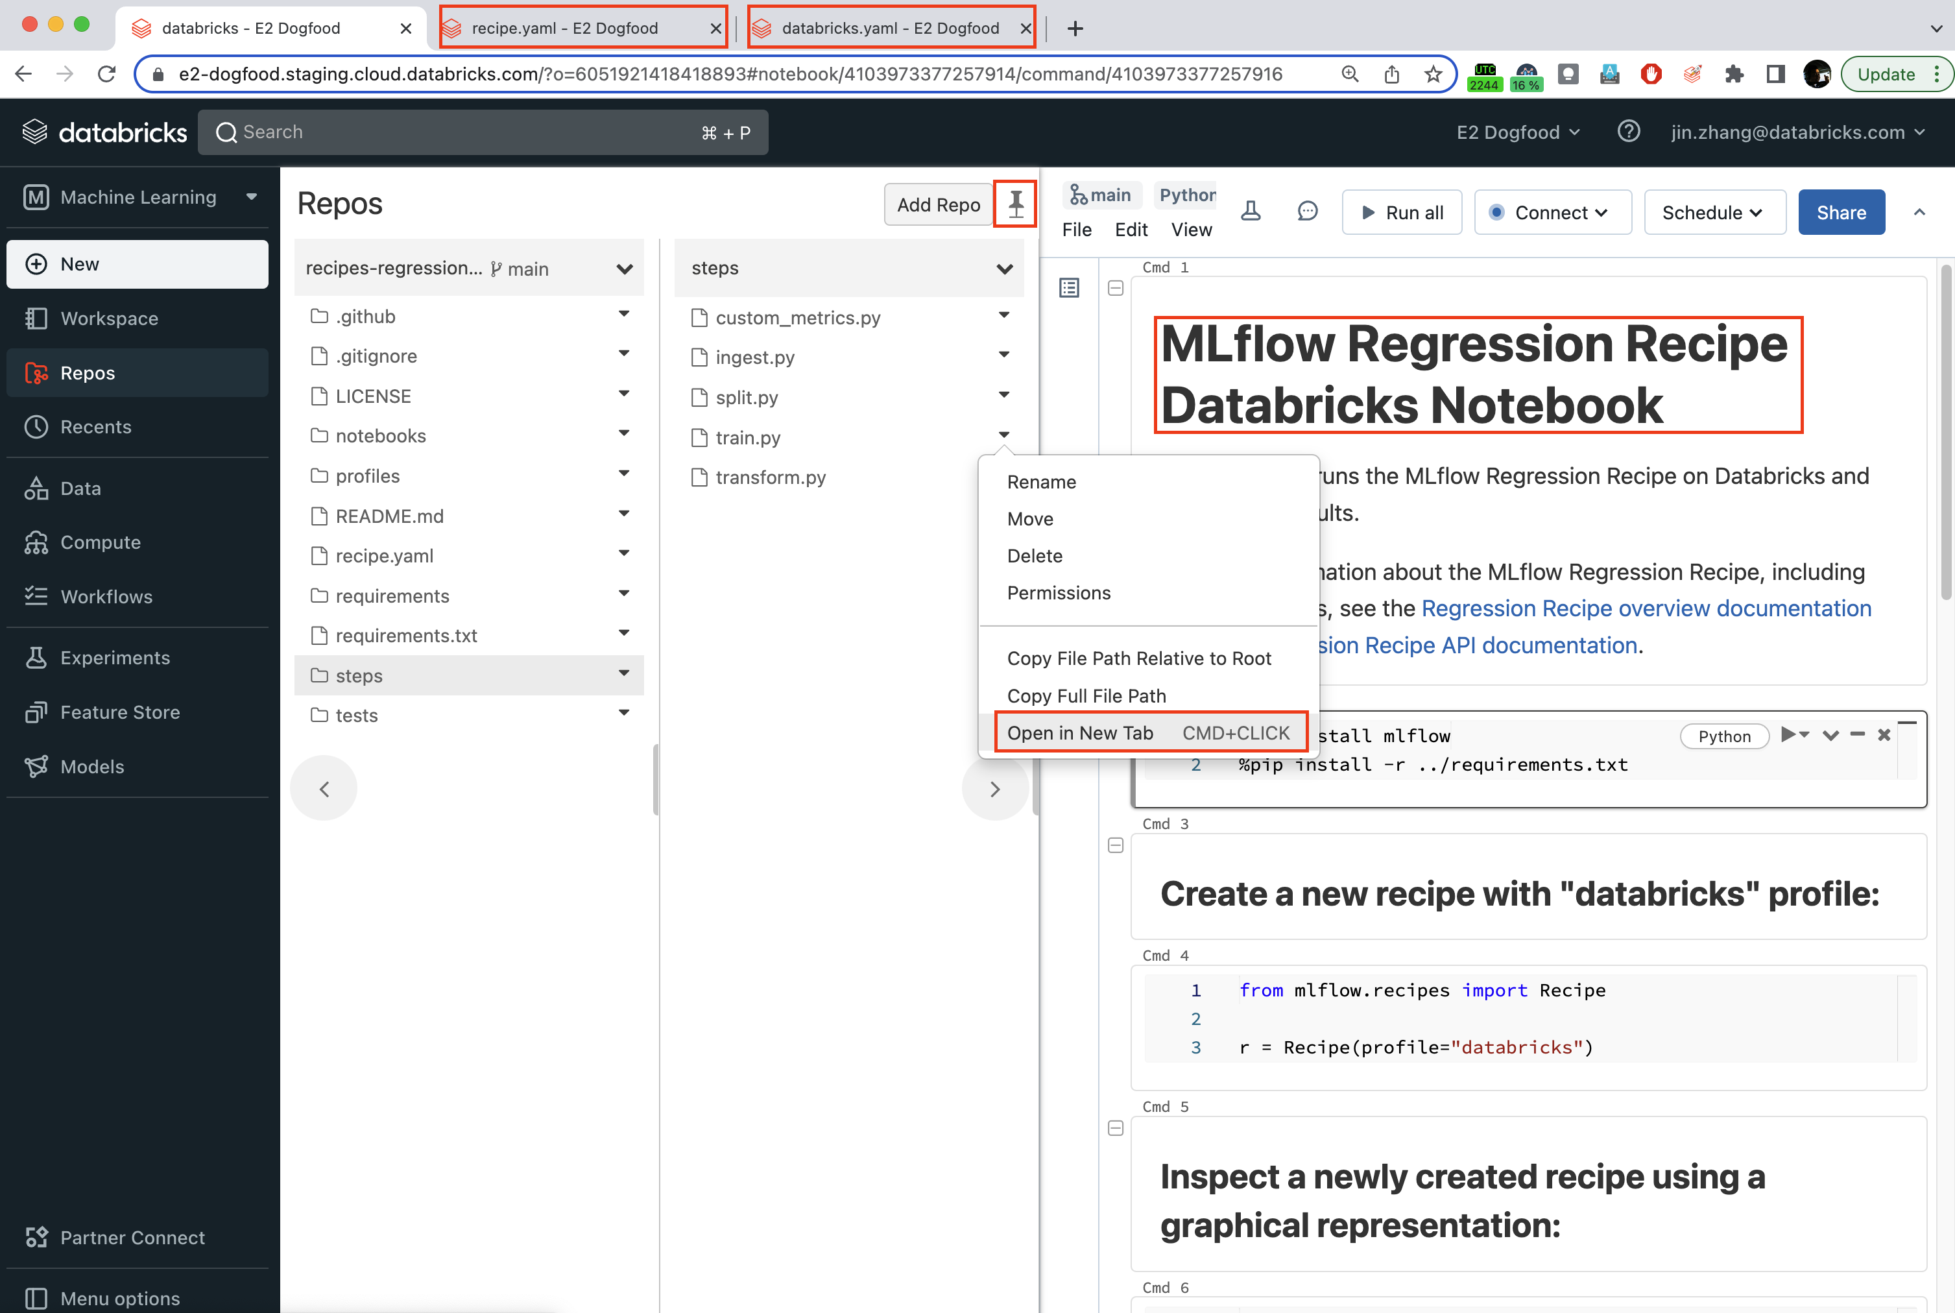Open Experiments in left sidebar

(x=115, y=657)
